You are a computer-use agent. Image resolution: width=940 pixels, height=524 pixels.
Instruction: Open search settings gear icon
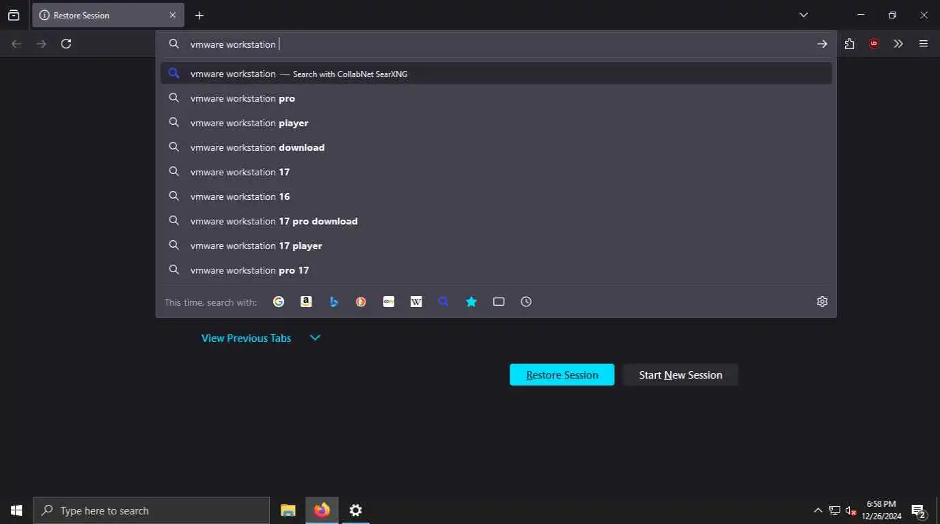(822, 302)
